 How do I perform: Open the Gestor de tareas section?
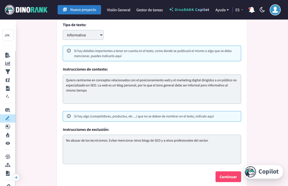[x=149, y=10]
